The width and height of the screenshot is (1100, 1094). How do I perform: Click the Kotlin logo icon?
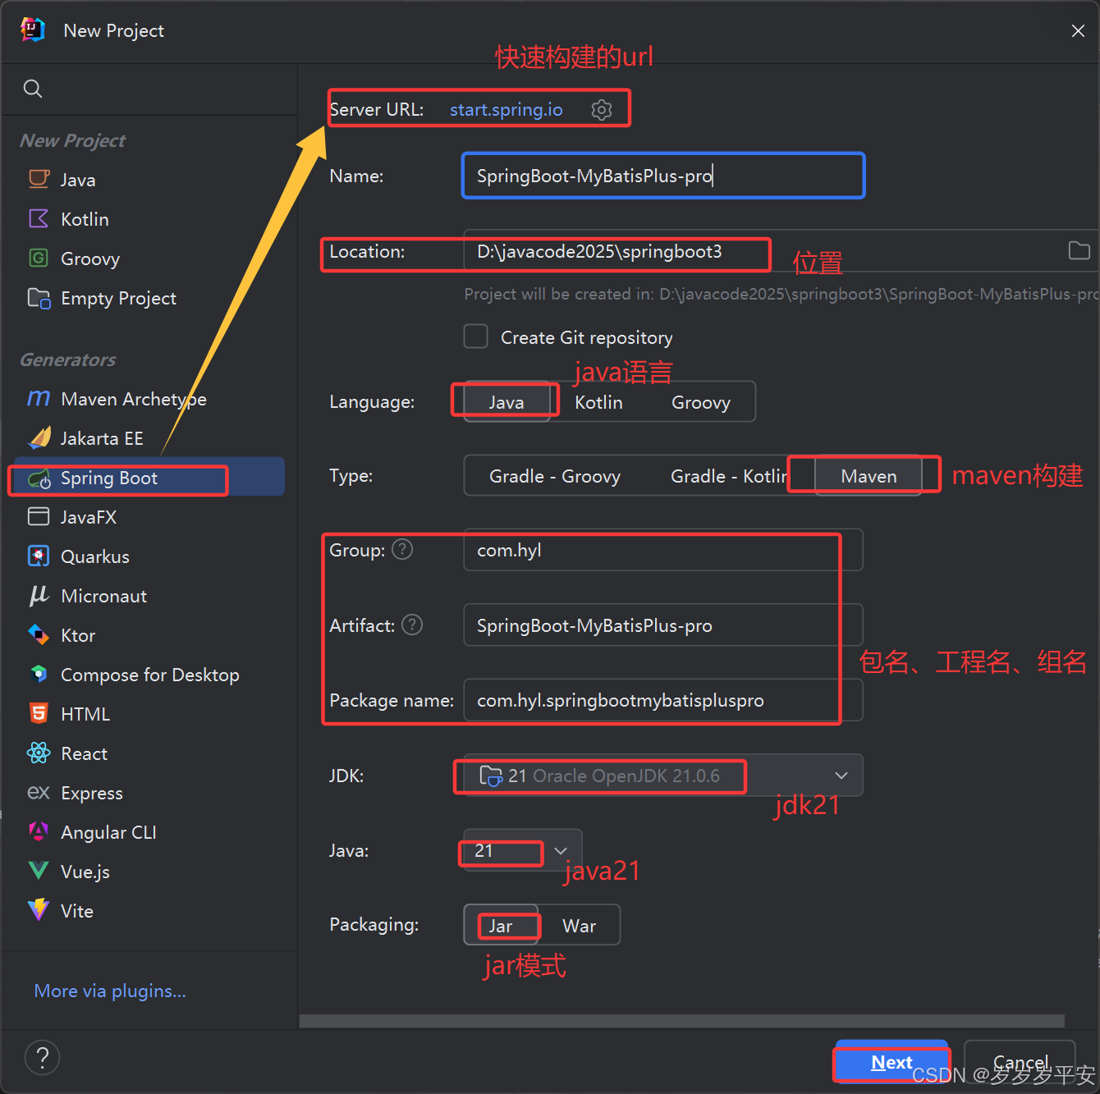[39, 218]
